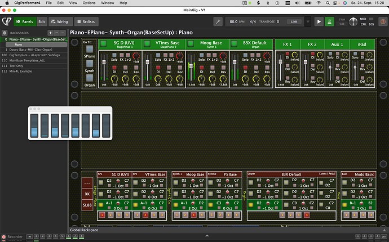
Task: Open Spotlight search in menu bar
Action: tap(328, 3)
